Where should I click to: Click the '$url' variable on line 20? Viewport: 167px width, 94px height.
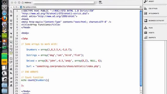click(x=29, y=66)
